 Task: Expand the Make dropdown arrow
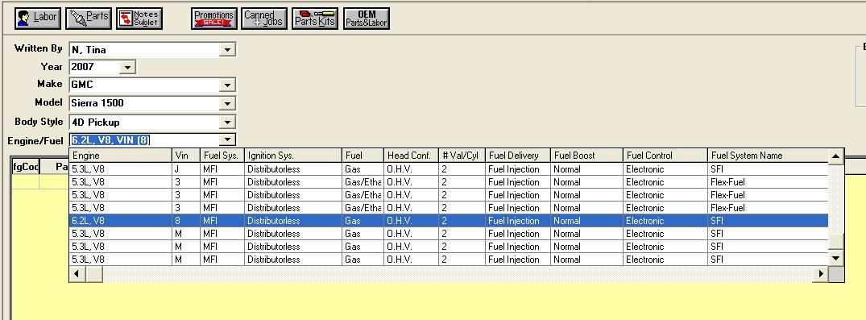227,85
